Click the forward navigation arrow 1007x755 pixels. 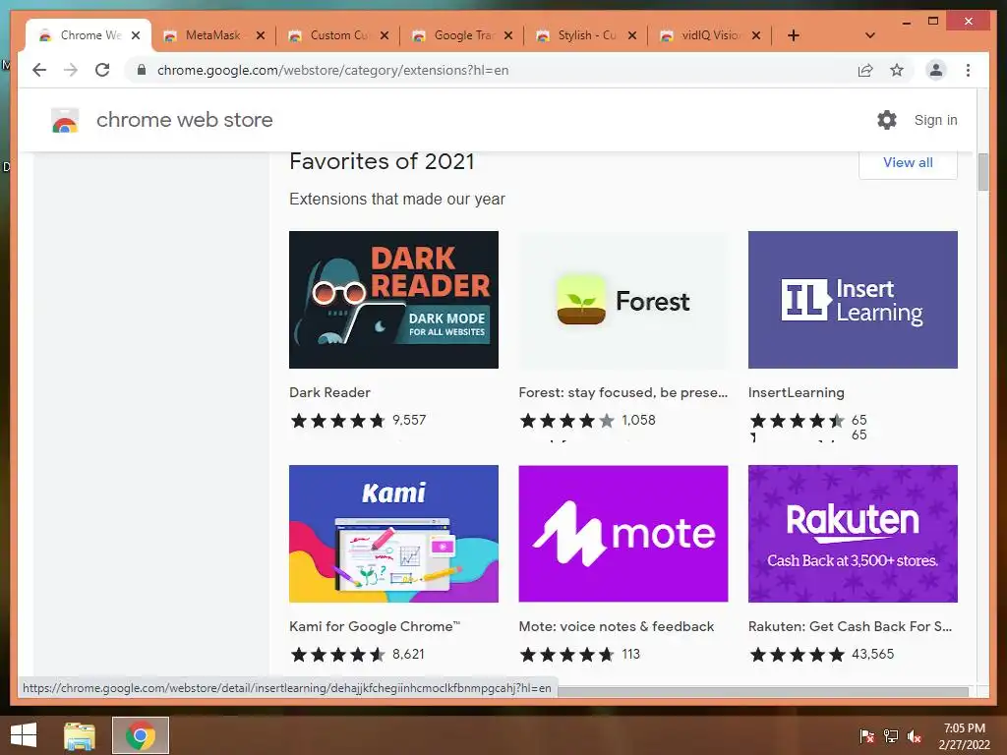pos(71,70)
